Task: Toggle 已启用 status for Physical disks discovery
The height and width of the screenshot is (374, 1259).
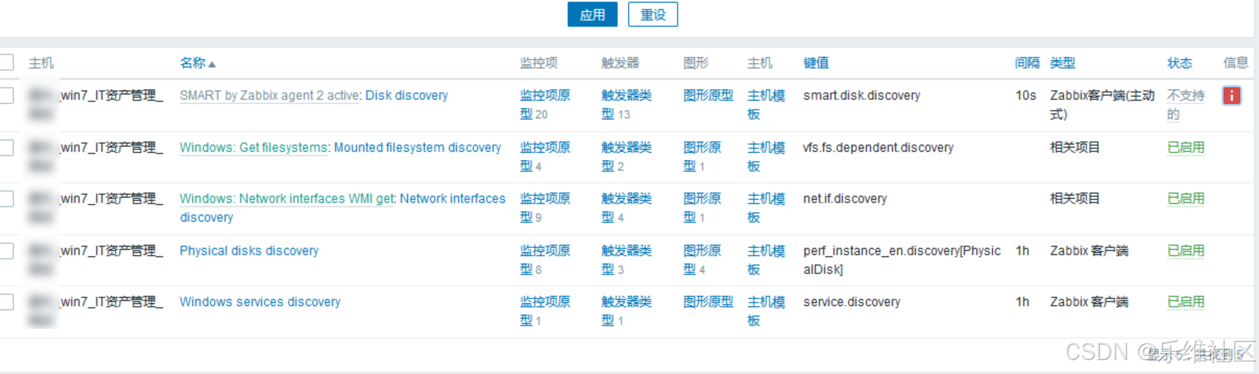Action: coord(1185,250)
